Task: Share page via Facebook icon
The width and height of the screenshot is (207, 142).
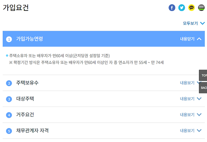Action: [172, 8]
